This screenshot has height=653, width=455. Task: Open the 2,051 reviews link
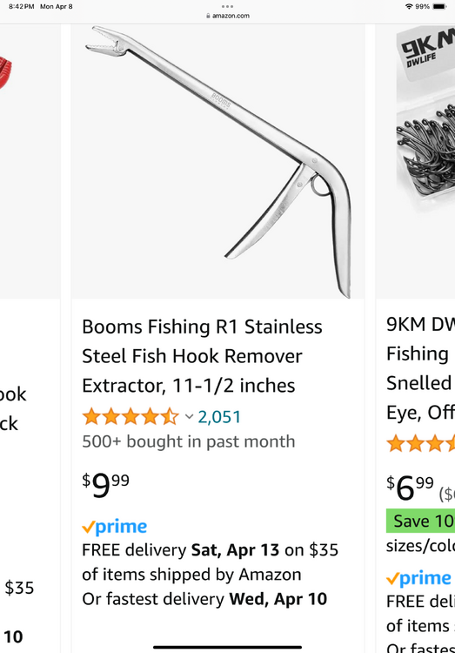tap(219, 417)
